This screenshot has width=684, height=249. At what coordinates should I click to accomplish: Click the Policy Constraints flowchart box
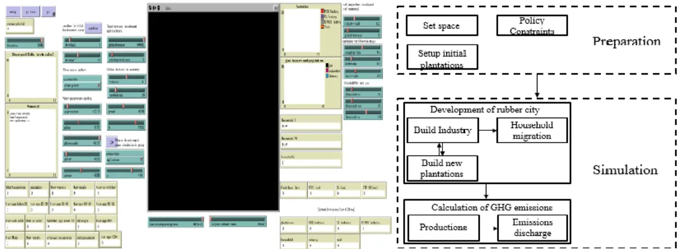(532, 26)
